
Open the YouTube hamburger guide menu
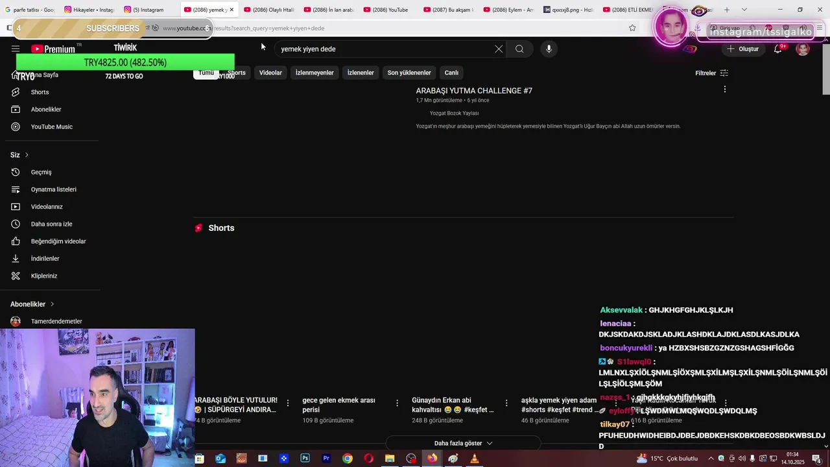click(16, 49)
